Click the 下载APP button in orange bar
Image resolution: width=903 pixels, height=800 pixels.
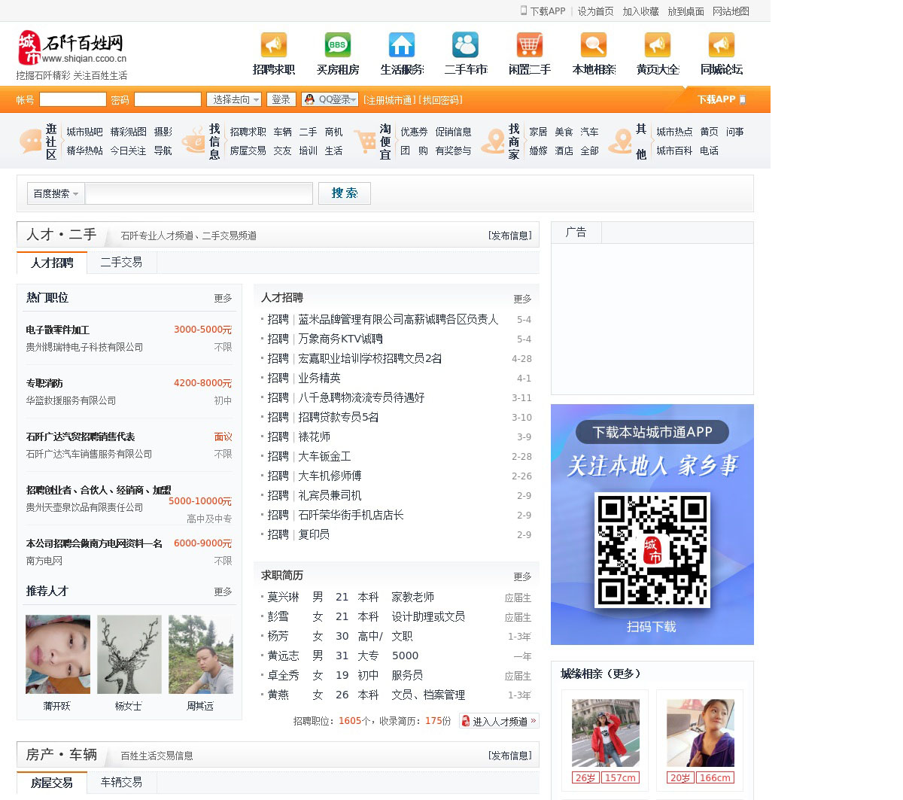click(x=721, y=99)
